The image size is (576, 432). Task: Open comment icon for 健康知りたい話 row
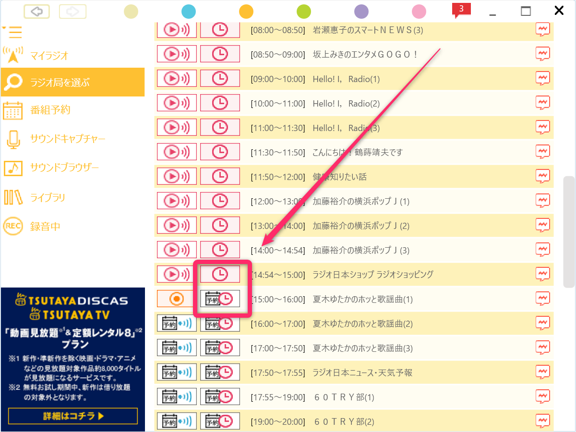542,177
